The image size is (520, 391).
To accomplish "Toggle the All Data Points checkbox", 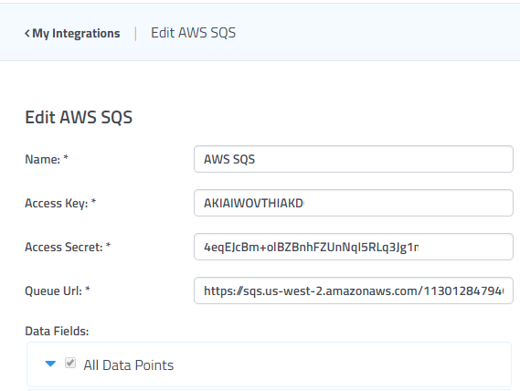I will (70, 363).
